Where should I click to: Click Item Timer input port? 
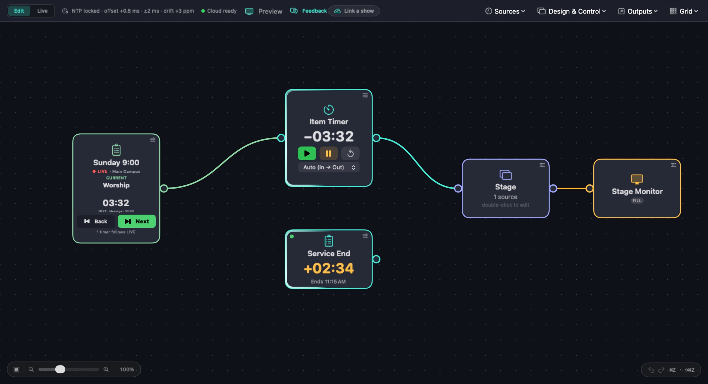click(281, 138)
